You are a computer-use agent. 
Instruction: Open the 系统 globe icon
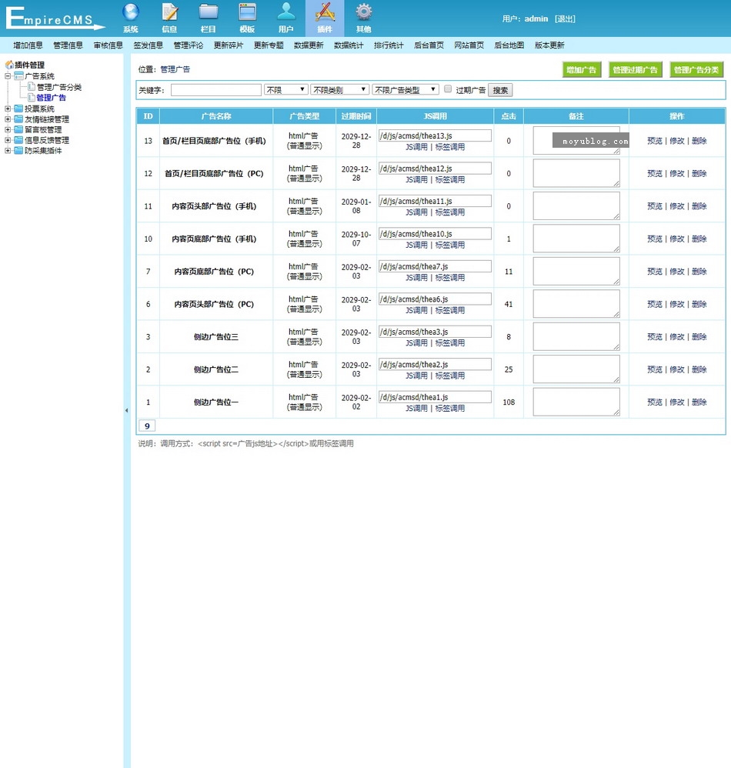point(131,12)
